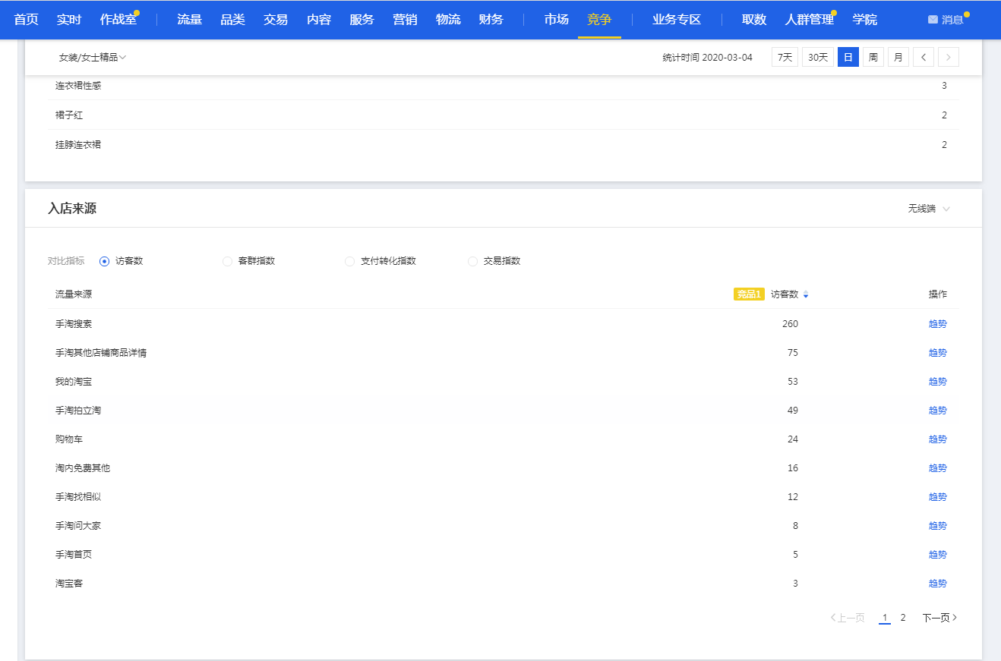Go to previous date with left chevron

(x=924, y=57)
